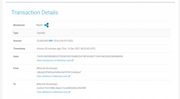Click the ($16,378,410 USD) value

point(63,41)
